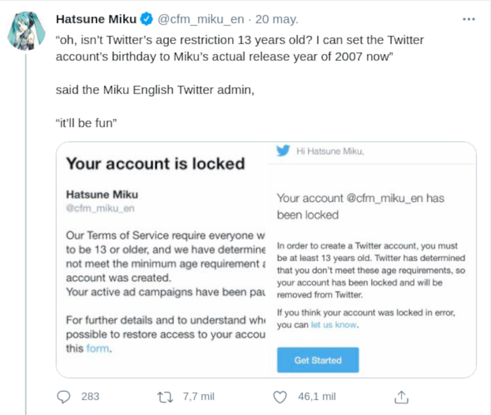Click the 'let us know' link
The height and width of the screenshot is (415, 491).
tap(333, 325)
